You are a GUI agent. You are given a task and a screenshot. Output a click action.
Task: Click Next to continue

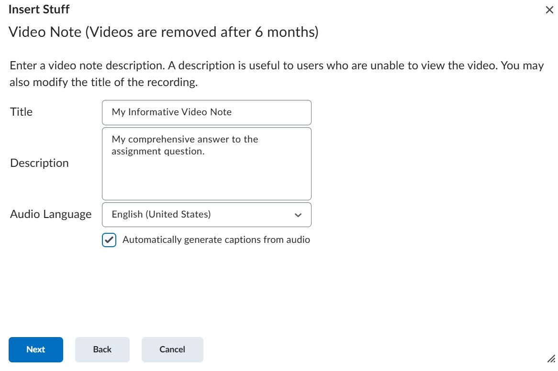[x=36, y=349]
